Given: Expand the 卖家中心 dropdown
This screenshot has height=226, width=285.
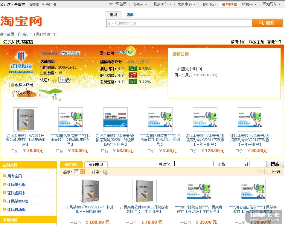Looking at the screenshot, I should point(186,4).
